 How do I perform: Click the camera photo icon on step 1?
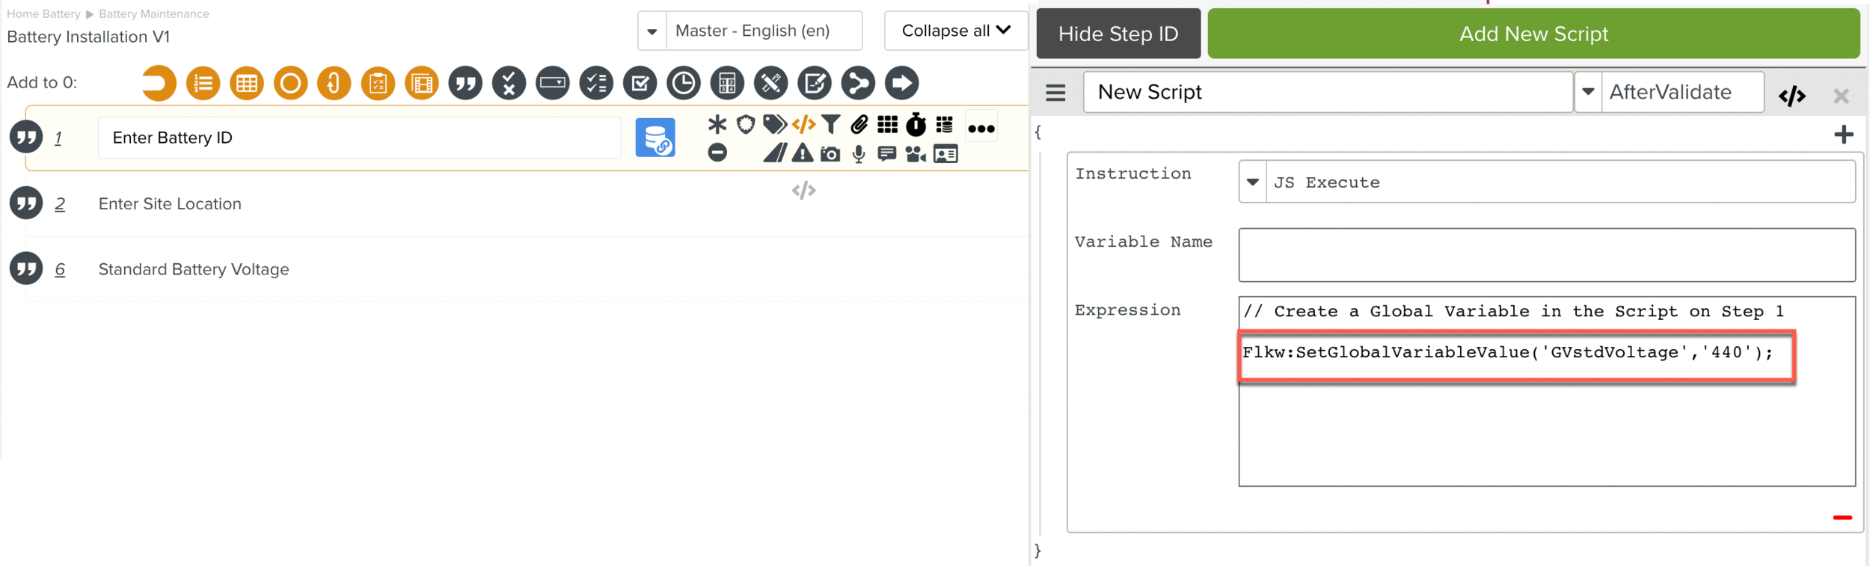[830, 154]
